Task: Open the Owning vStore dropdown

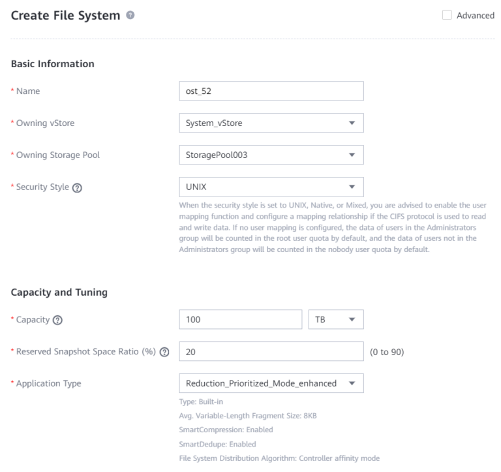Action: pos(271,123)
